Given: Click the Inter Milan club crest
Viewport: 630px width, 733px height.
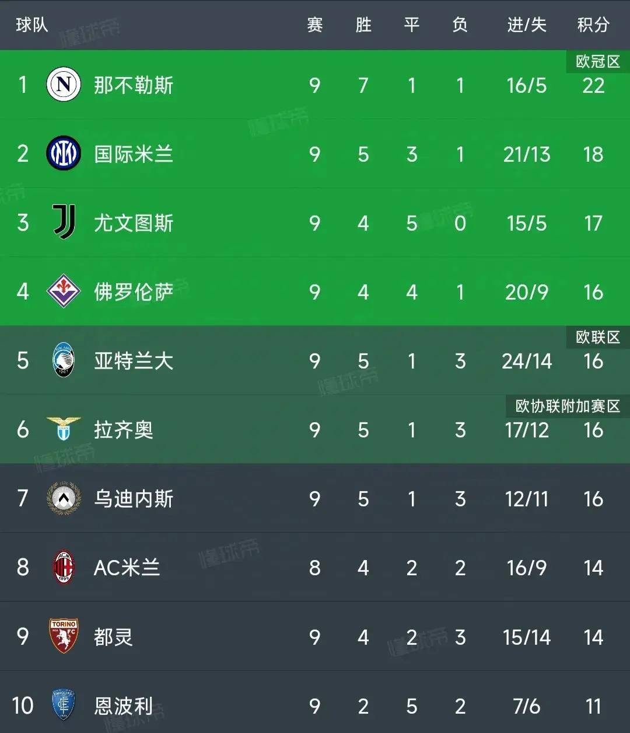Looking at the screenshot, I should pyautogui.click(x=64, y=154).
